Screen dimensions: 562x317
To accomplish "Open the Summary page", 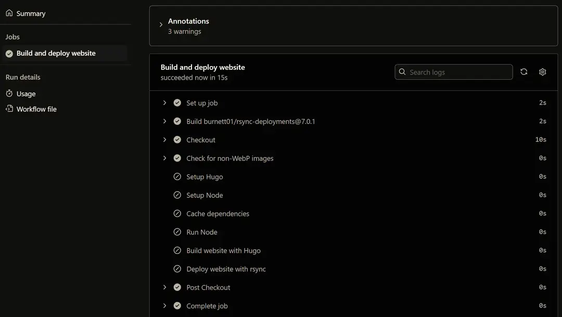I will coord(31,14).
